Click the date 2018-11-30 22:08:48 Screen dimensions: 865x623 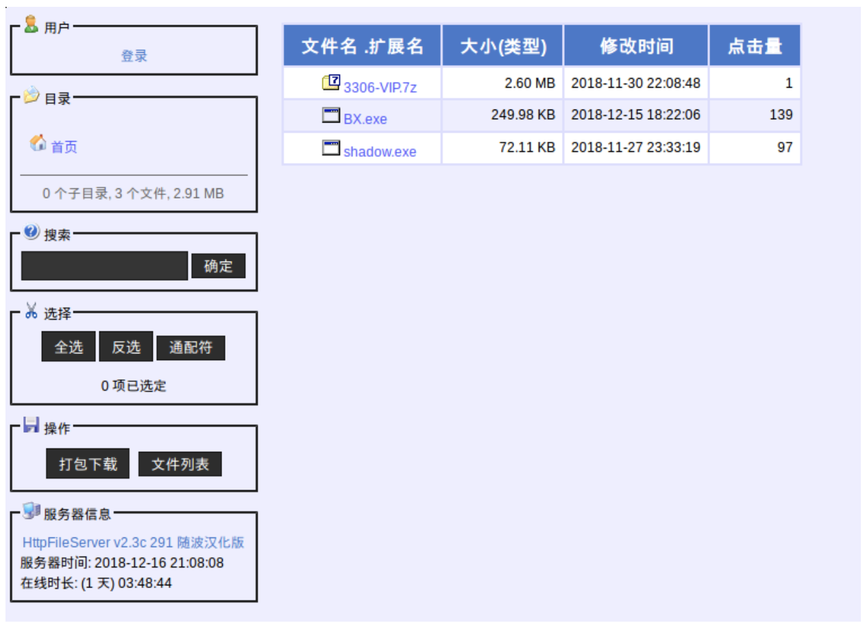[x=636, y=83]
